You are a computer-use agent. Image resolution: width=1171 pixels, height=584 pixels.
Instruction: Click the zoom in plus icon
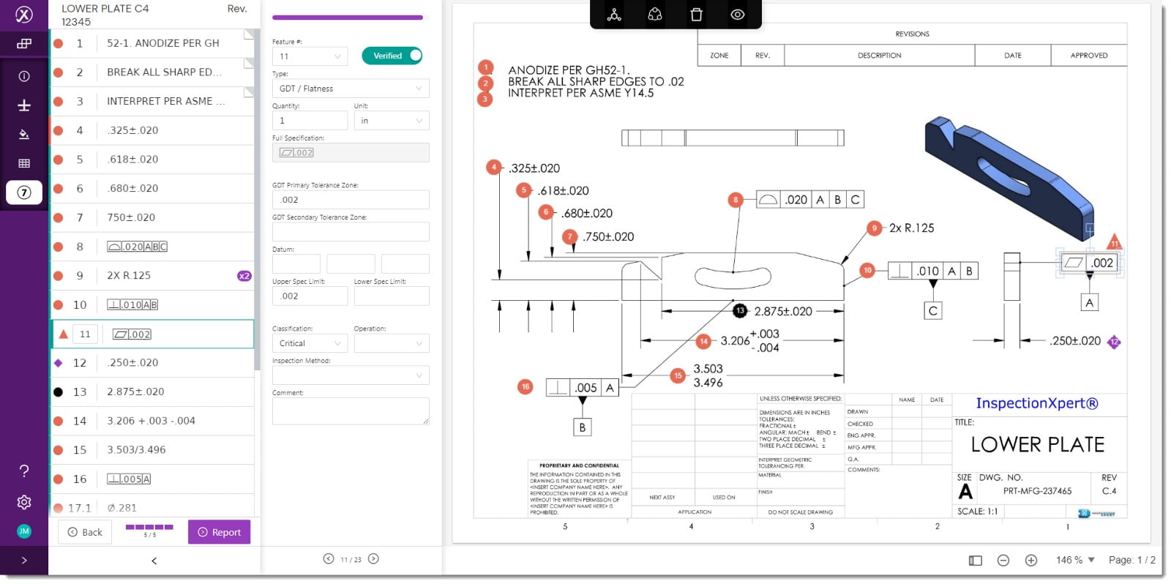click(x=1031, y=561)
